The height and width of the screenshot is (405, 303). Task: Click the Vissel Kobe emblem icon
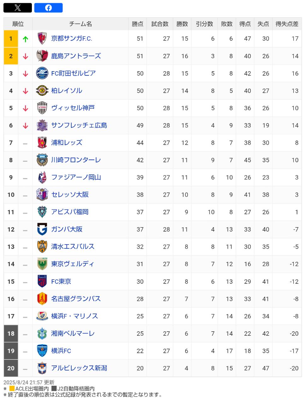[42, 108]
